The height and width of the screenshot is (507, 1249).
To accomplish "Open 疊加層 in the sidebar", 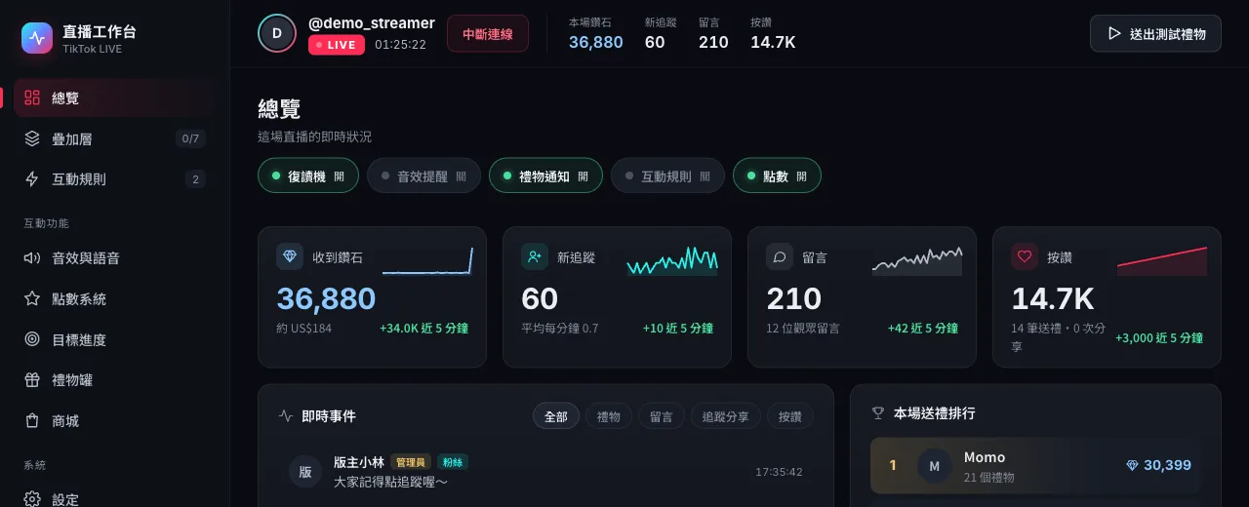I will point(114,138).
